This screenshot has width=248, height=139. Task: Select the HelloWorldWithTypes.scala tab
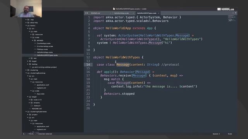click(x=146, y=13)
